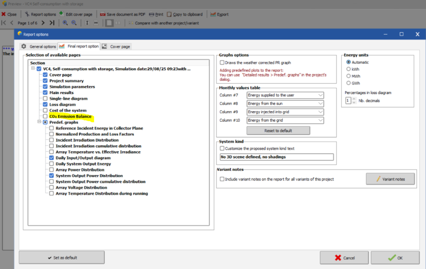Select the MWh energy unit
The width and height of the screenshot is (426, 269).
(349, 76)
